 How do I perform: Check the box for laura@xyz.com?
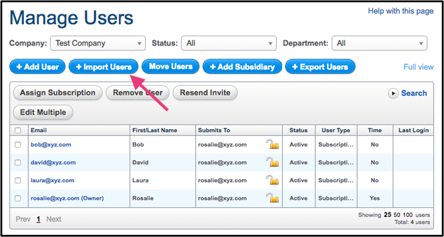coord(18,180)
